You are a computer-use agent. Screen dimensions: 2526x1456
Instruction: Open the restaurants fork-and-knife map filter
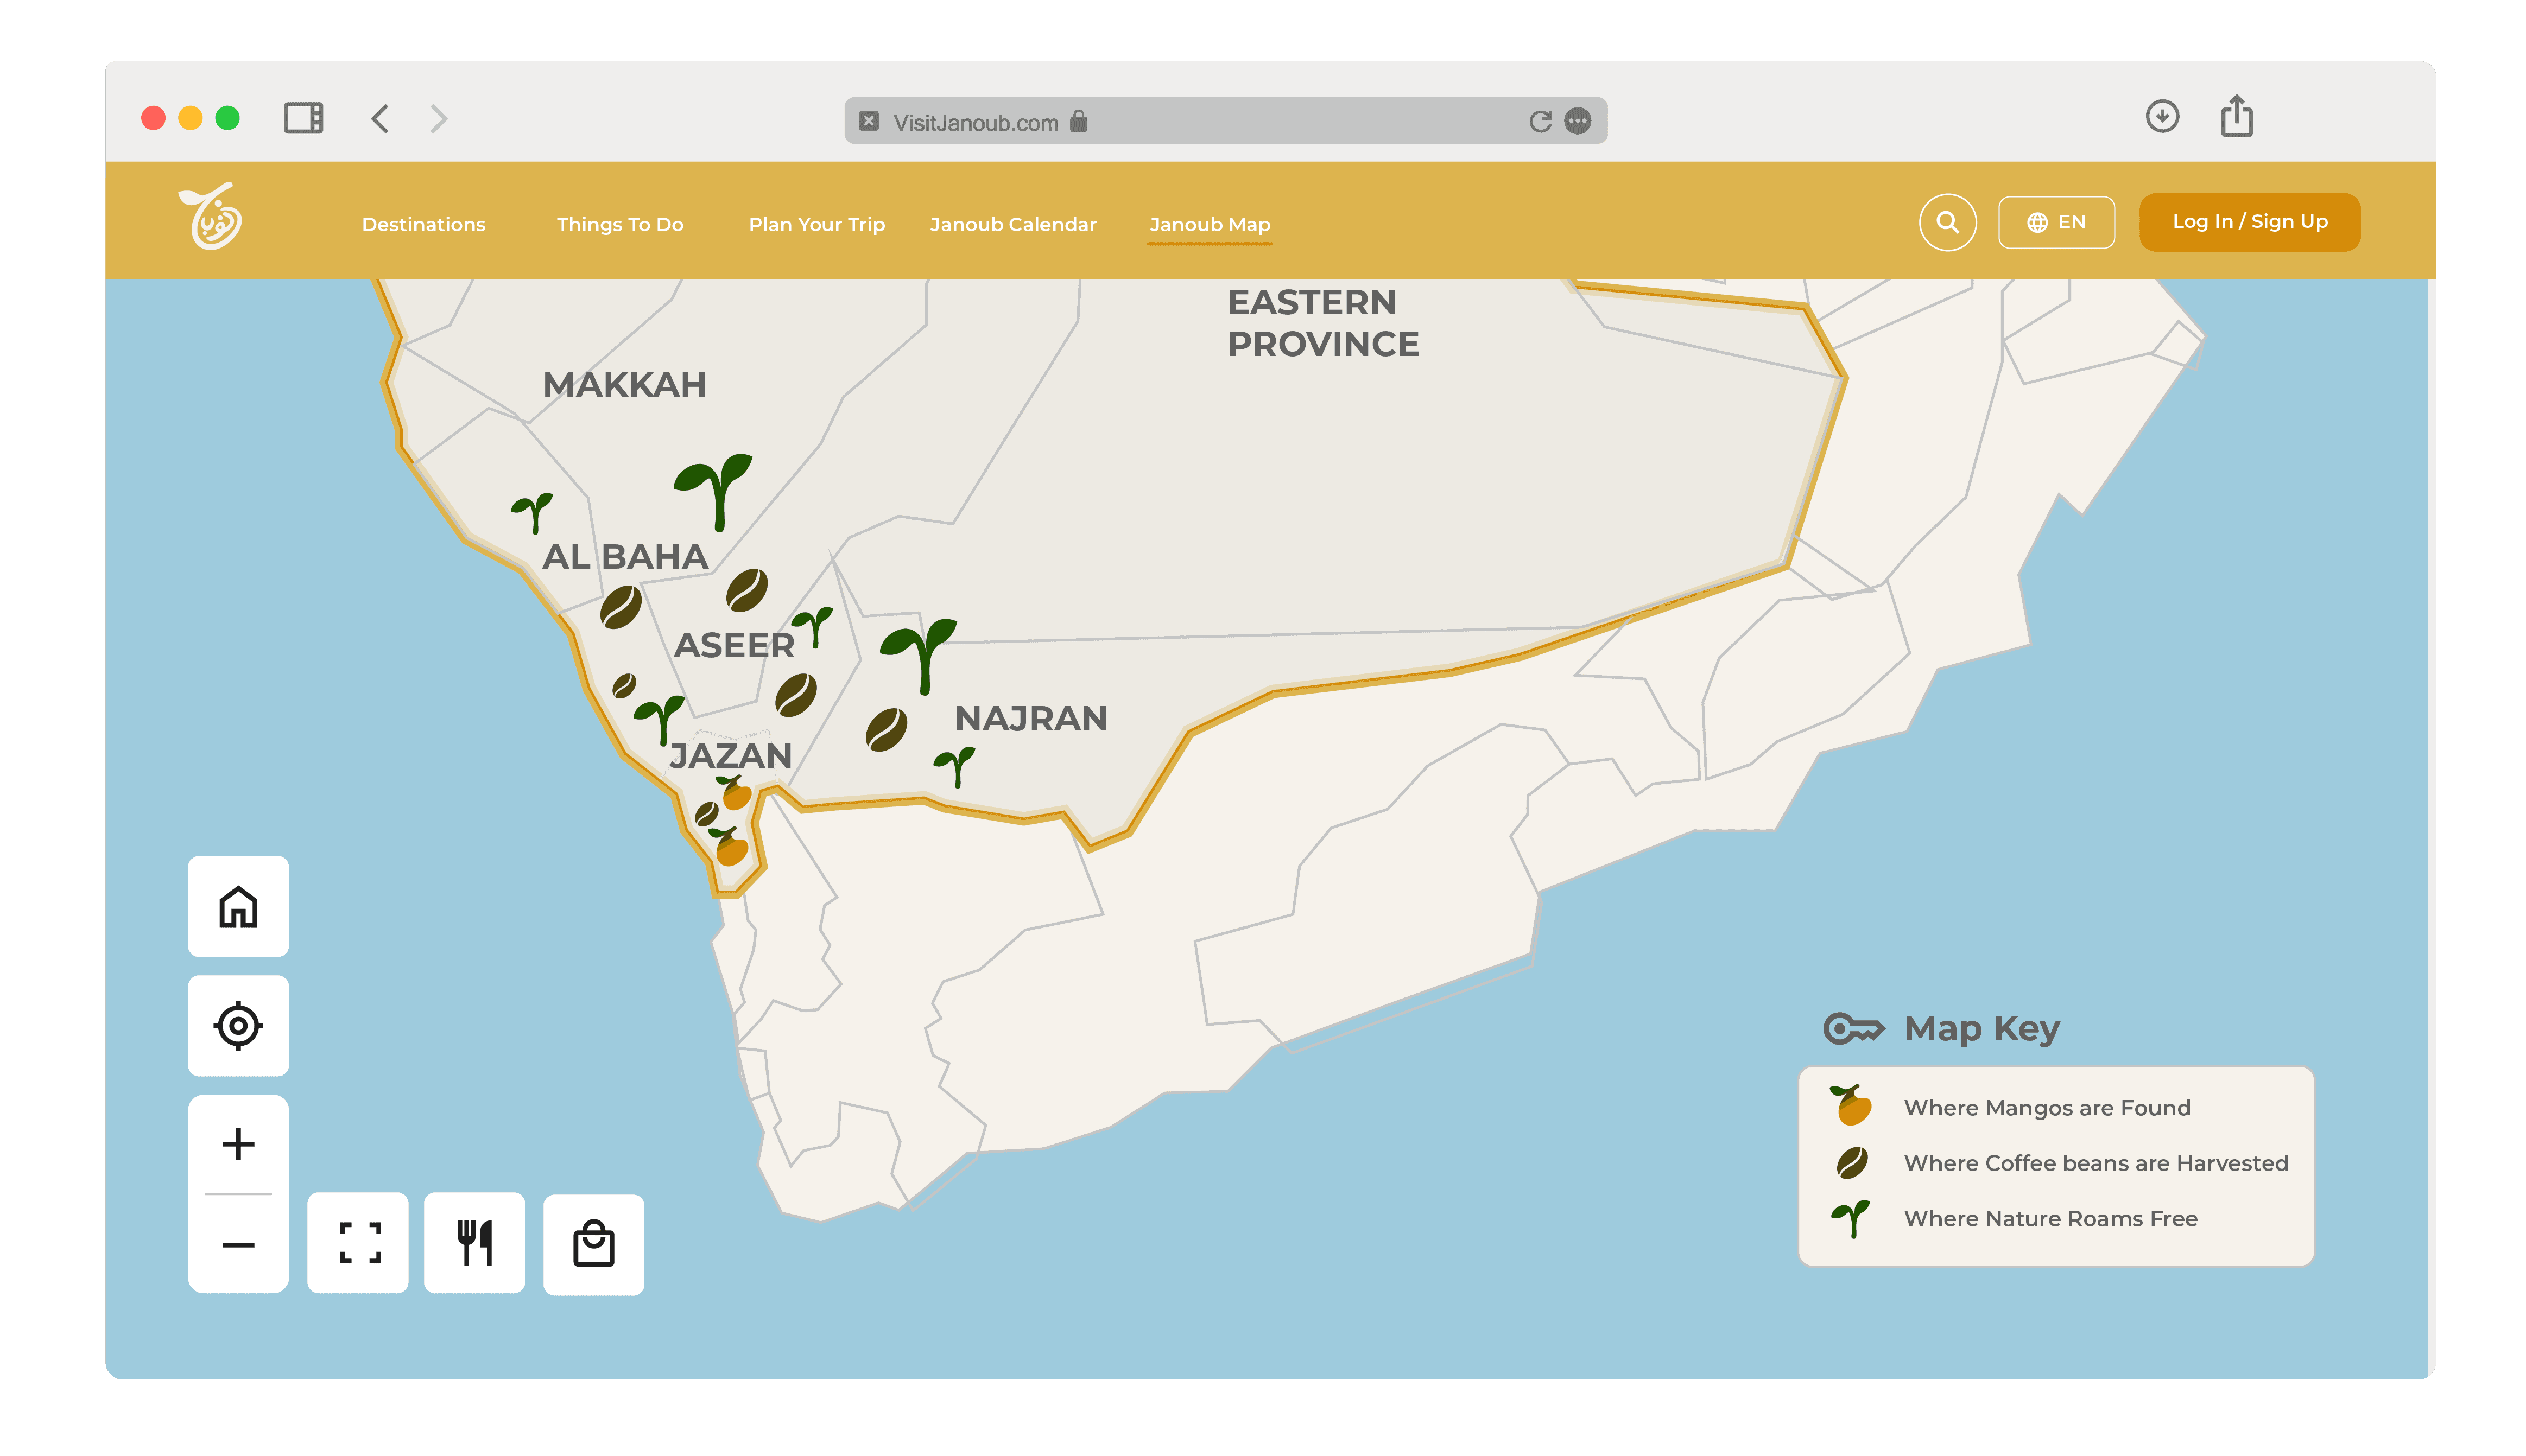click(x=475, y=1243)
